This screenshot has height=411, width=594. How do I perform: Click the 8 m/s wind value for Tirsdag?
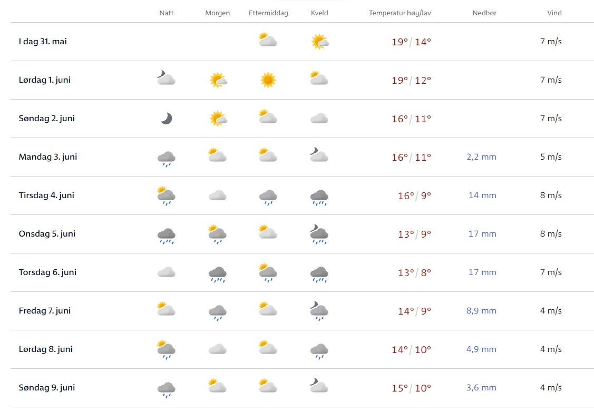[551, 195]
